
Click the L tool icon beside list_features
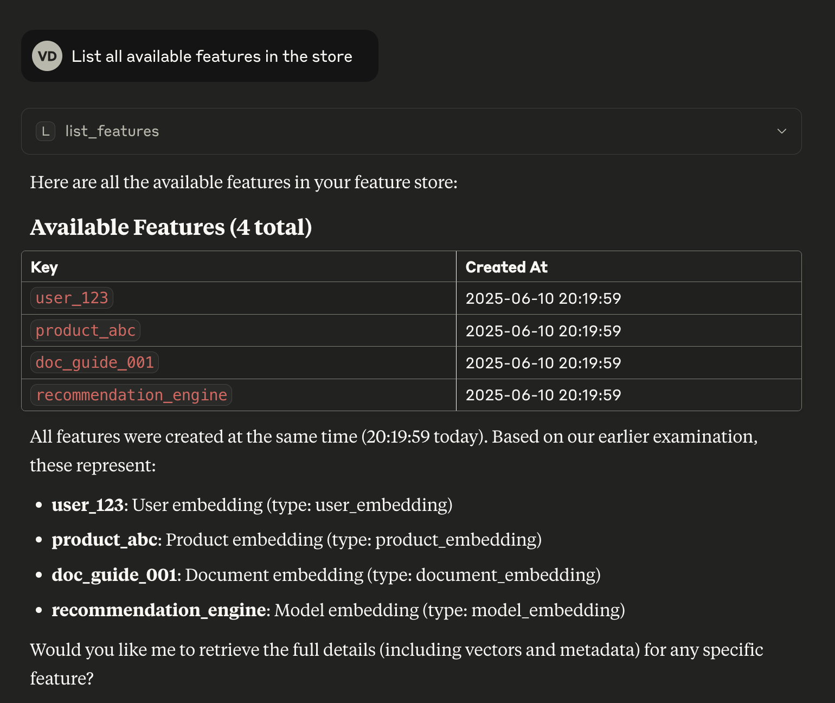[x=46, y=131]
